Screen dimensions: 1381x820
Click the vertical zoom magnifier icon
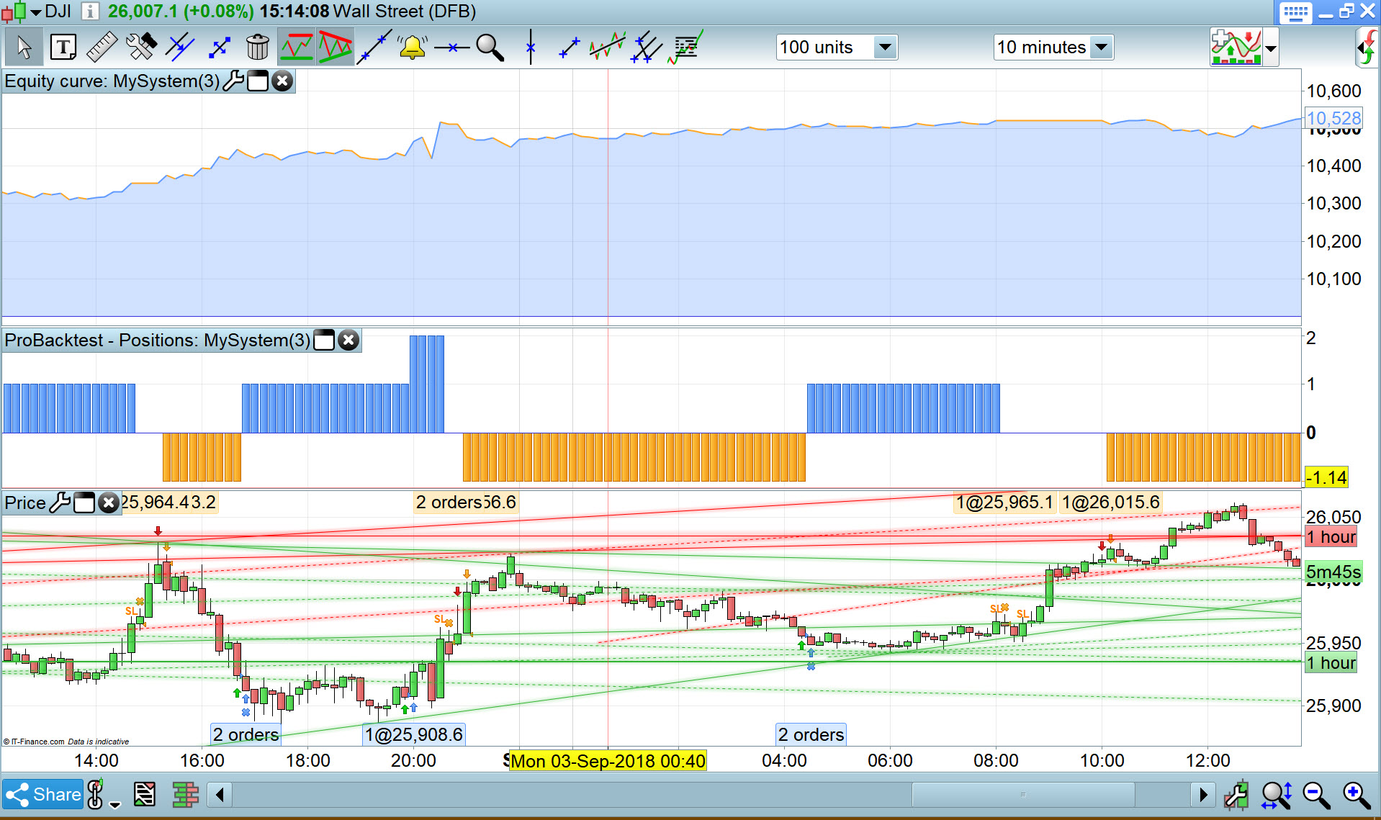click(x=1277, y=795)
